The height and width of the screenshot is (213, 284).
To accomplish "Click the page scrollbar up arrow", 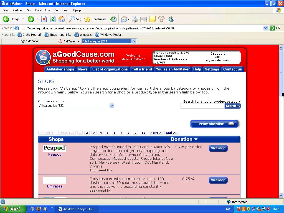I will click(x=281, y=47).
